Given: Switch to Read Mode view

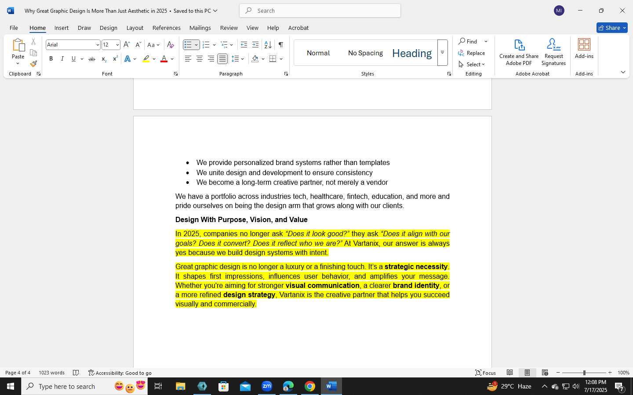Looking at the screenshot, I should pyautogui.click(x=509, y=373).
